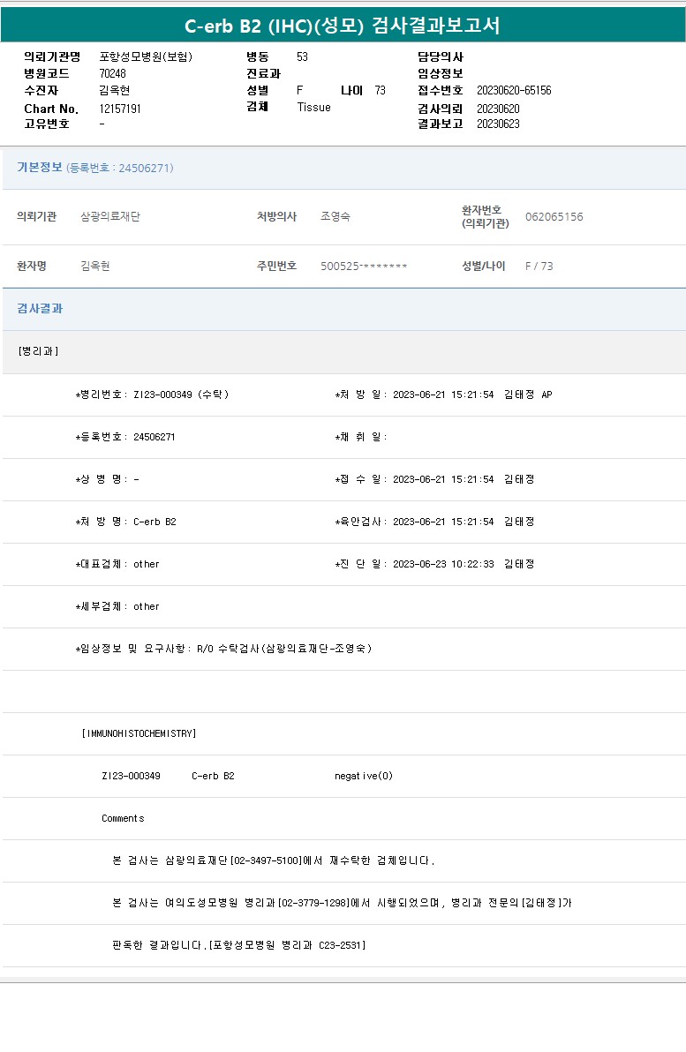Select the 진단일 2023-06-23 timestamp
Image resolution: width=686 pixels, height=1052 pixels.
click(434, 564)
